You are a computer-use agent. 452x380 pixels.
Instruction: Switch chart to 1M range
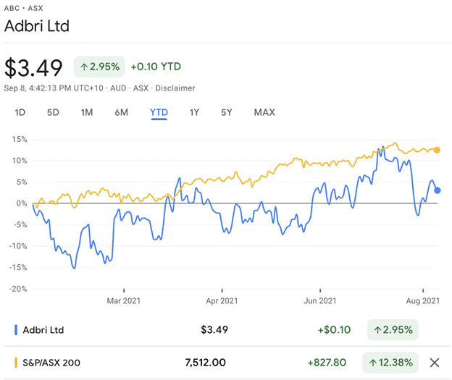tap(87, 112)
